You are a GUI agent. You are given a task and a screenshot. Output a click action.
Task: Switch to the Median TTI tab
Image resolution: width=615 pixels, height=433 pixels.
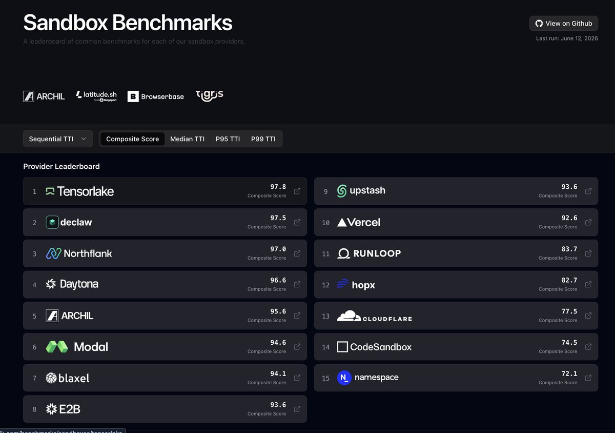click(x=188, y=139)
